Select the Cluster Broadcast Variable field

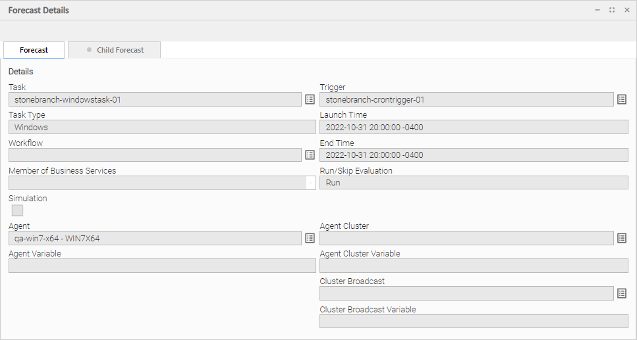(473, 321)
